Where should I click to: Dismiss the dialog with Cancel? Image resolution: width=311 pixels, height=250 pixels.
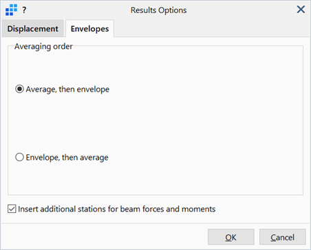coord(282,237)
